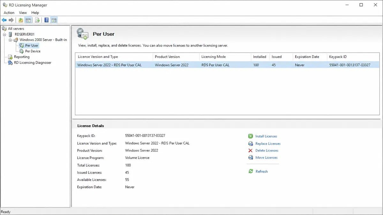The height and width of the screenshot is (215, 383).
Task: Click the Export List toolbar icon
Action: point(37,20)
